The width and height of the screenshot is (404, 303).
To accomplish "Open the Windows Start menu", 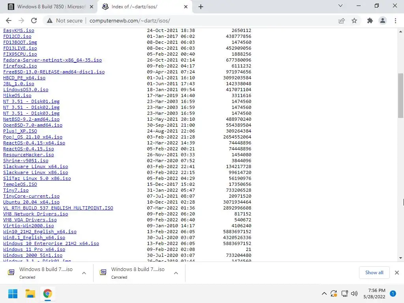I will pyautogui.click(x=13, y=294).
